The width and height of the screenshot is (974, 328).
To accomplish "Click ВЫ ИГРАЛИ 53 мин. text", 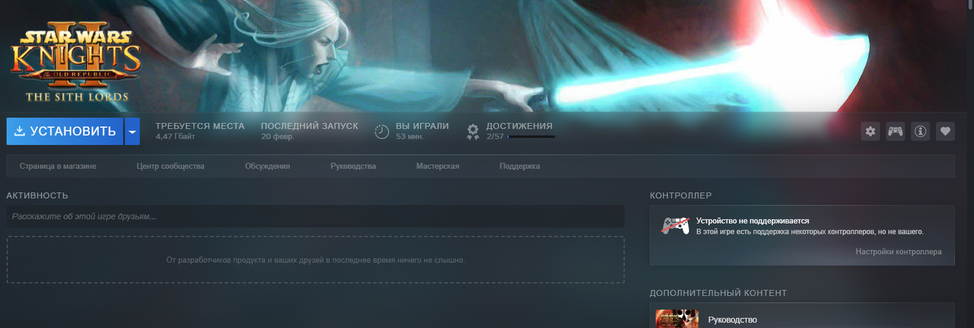I will coord(422,131).
